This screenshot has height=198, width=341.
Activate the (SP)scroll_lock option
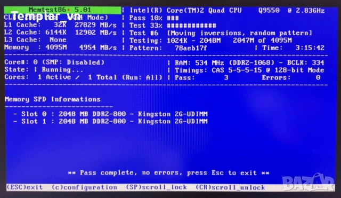tap(156, 187)
